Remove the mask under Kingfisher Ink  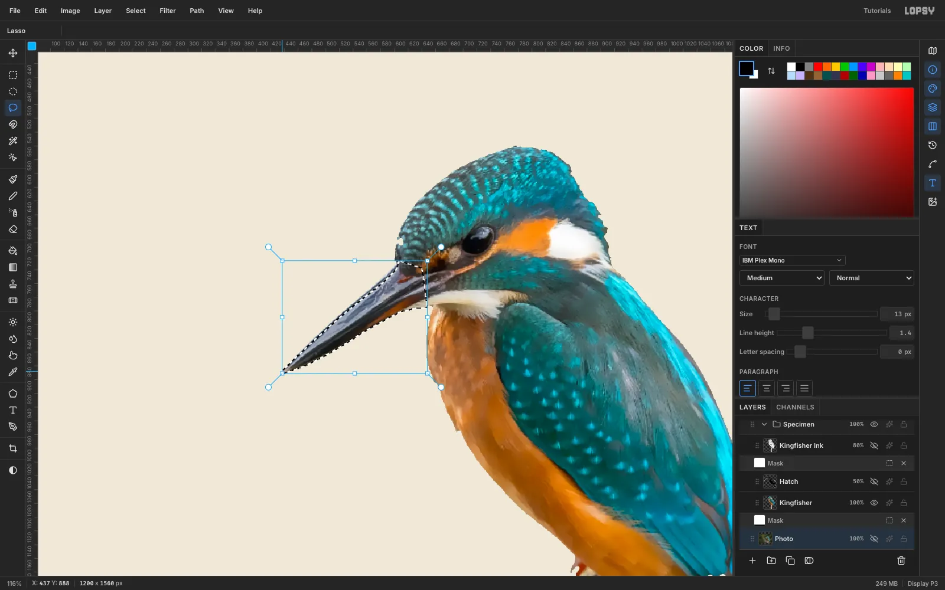tap(904, 463)
